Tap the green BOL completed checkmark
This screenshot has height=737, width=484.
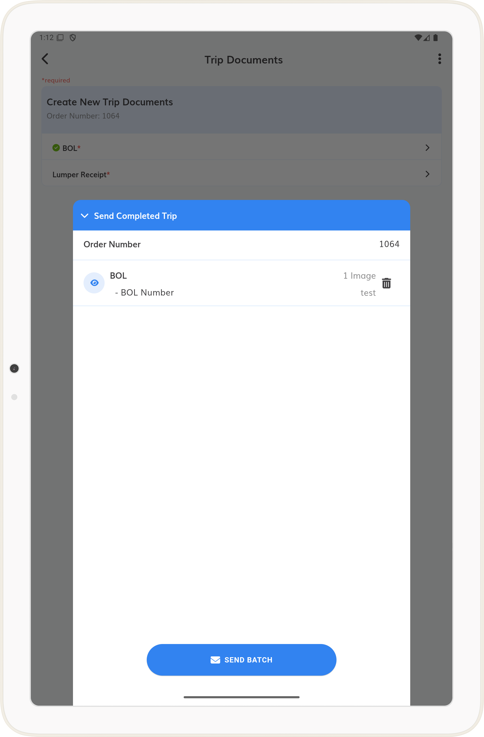56,148
